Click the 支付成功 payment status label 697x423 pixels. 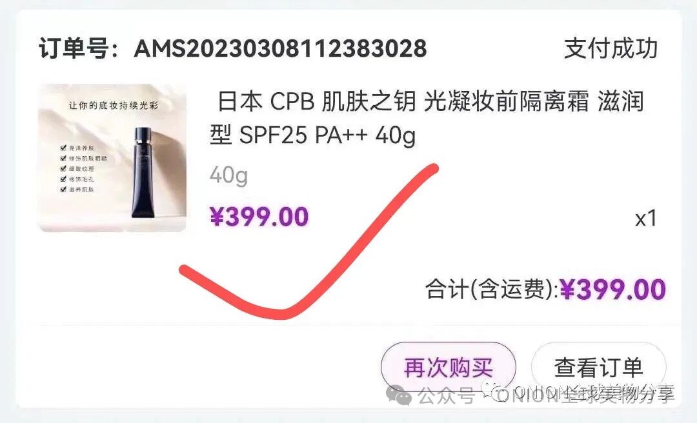pos(611,48)
